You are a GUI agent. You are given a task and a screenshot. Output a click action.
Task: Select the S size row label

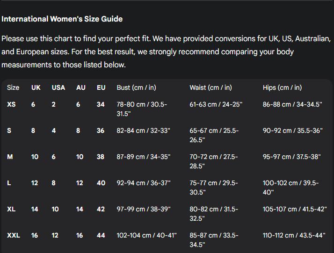[9, 130]
